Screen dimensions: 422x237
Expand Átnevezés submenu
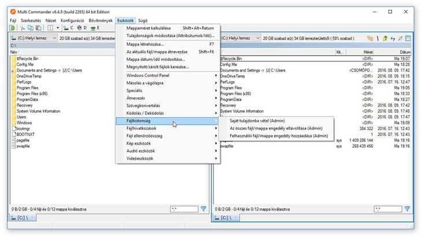coord(168,98)
